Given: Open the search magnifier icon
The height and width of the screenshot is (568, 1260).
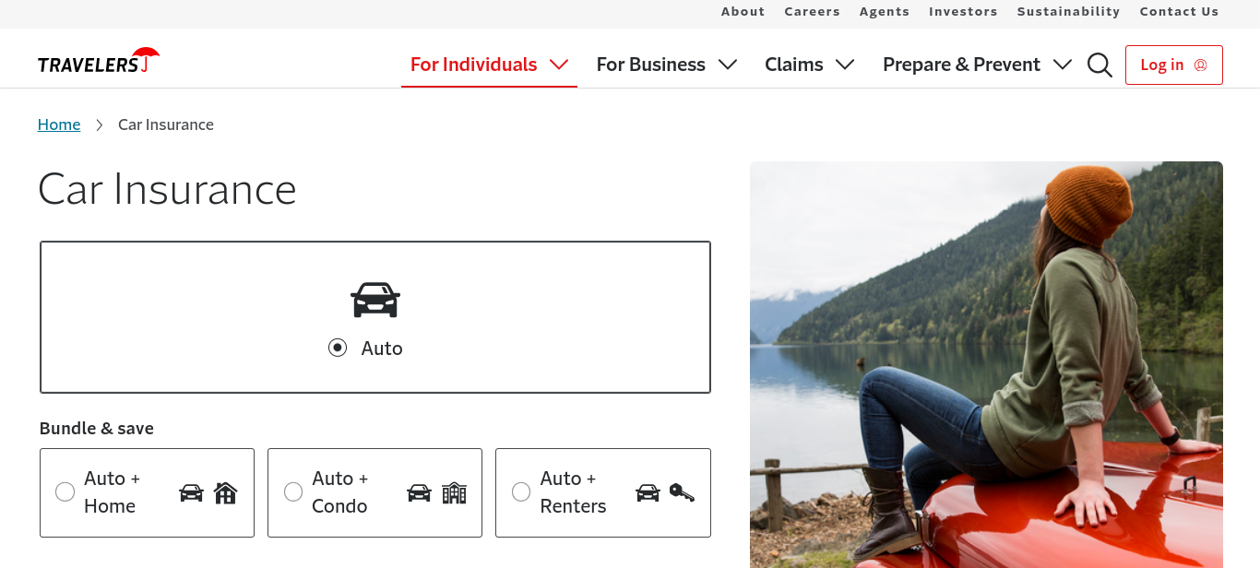Looking at the screenshot, I should point(1100,65).
